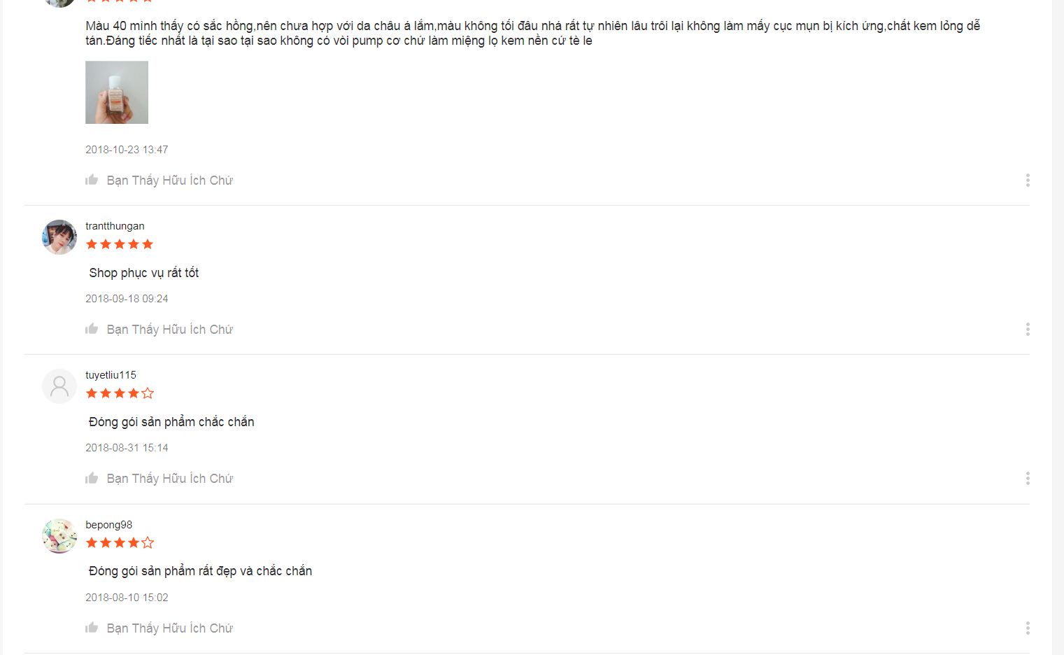Click "Bạn Thấy Hữu Ích Chứ" under 2018-08-10 review
1064x655 pixels.
coord(170,628)
